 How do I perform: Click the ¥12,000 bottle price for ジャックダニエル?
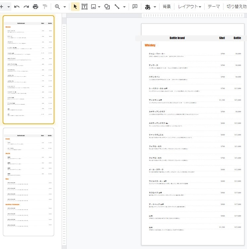238,135
